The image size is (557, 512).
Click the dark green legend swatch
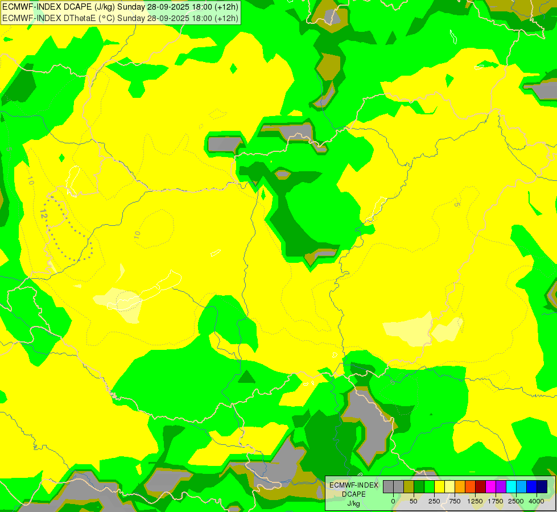419,487
